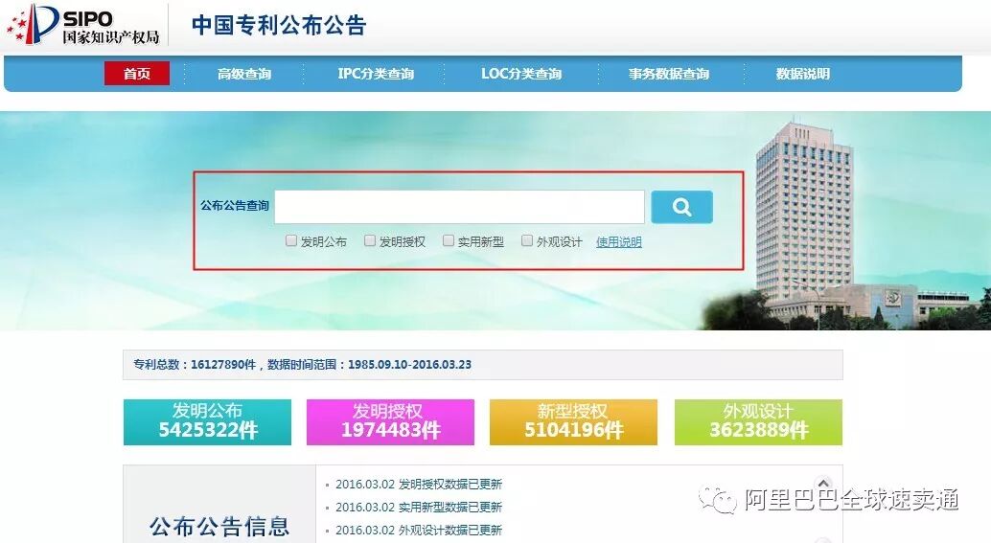Screen dimensions: 991x543
Task: Click the 中国专利公布公告 site title
Action: (x=279, y=25)
